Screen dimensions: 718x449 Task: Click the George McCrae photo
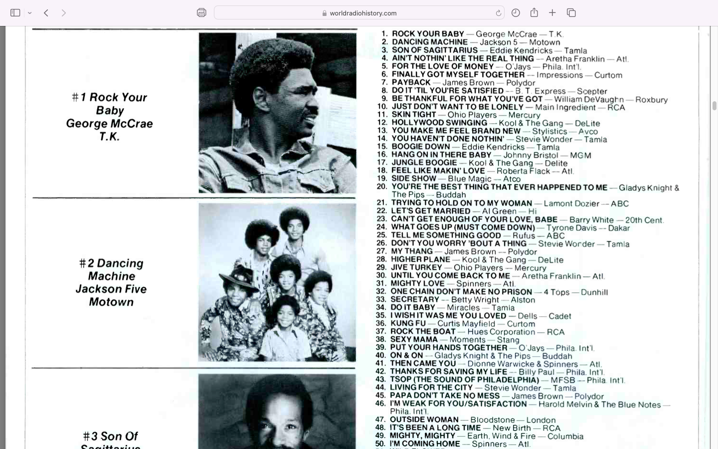[x=278, y=113]
